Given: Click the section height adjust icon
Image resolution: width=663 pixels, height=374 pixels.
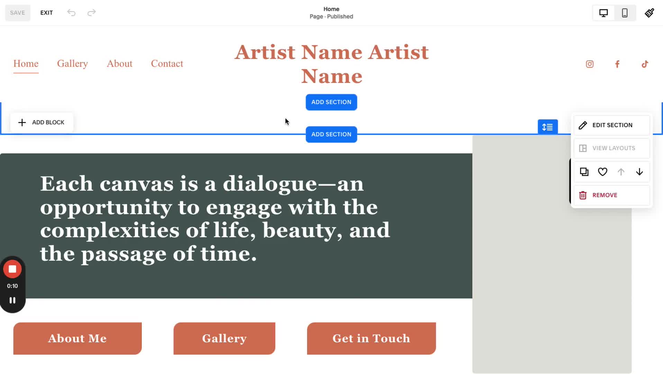Looking at the screenshot, I should (547, 127).
